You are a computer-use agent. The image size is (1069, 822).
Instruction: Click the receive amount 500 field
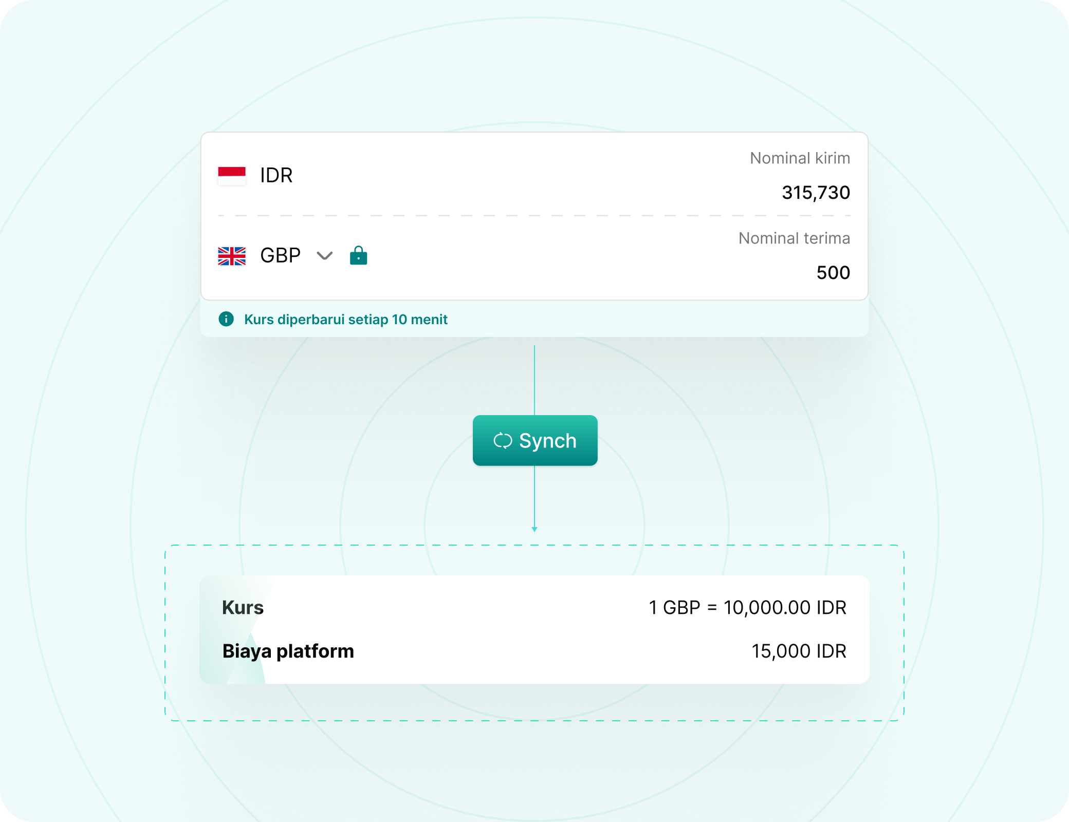[x=833, y=273]
